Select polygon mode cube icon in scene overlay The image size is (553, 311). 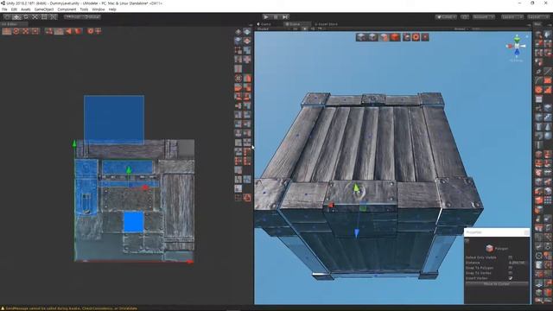click(384, 37)
